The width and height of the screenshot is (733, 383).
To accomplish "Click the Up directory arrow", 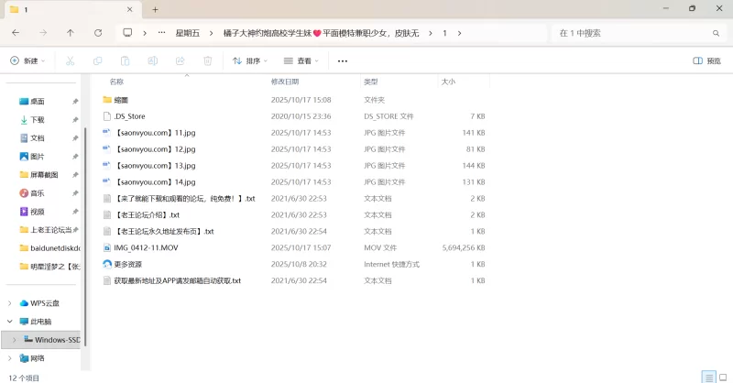I will 71,32.
